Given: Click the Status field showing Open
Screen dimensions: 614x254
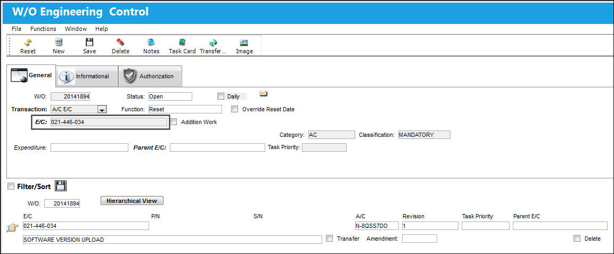Looking at the screenshot, I should [x=170, y=97].
